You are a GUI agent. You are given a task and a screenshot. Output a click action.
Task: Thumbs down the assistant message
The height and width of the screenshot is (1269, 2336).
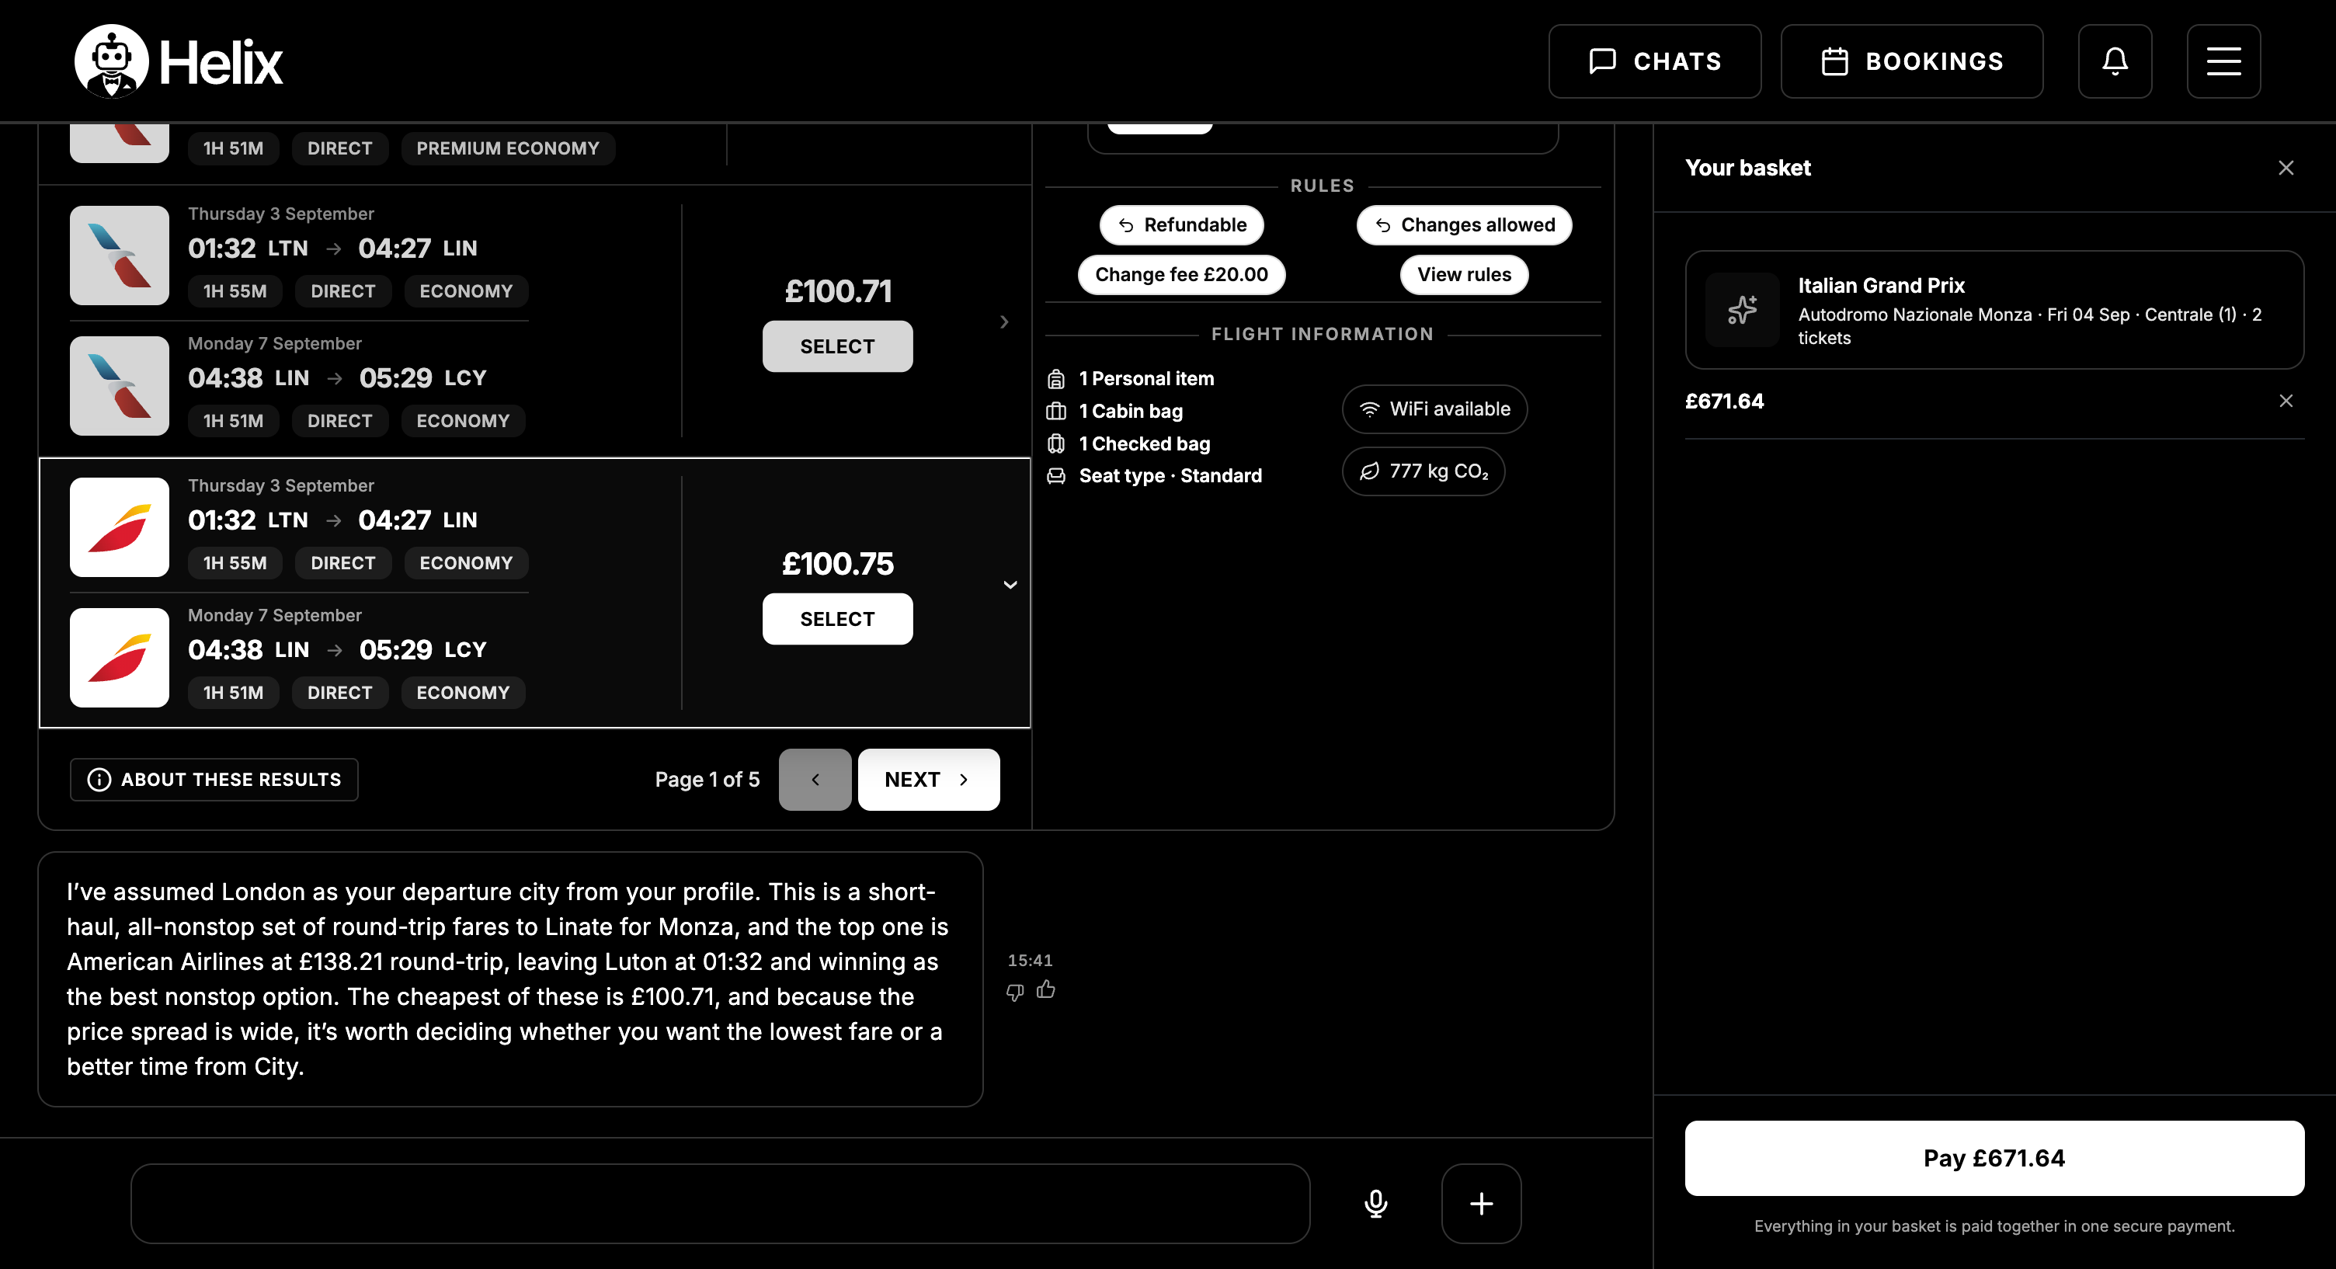tap(1015, 992)
